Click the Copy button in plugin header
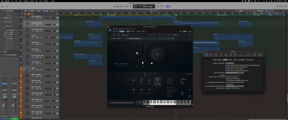The height and width of the screenshot is (120, 288). coord(128,31)
